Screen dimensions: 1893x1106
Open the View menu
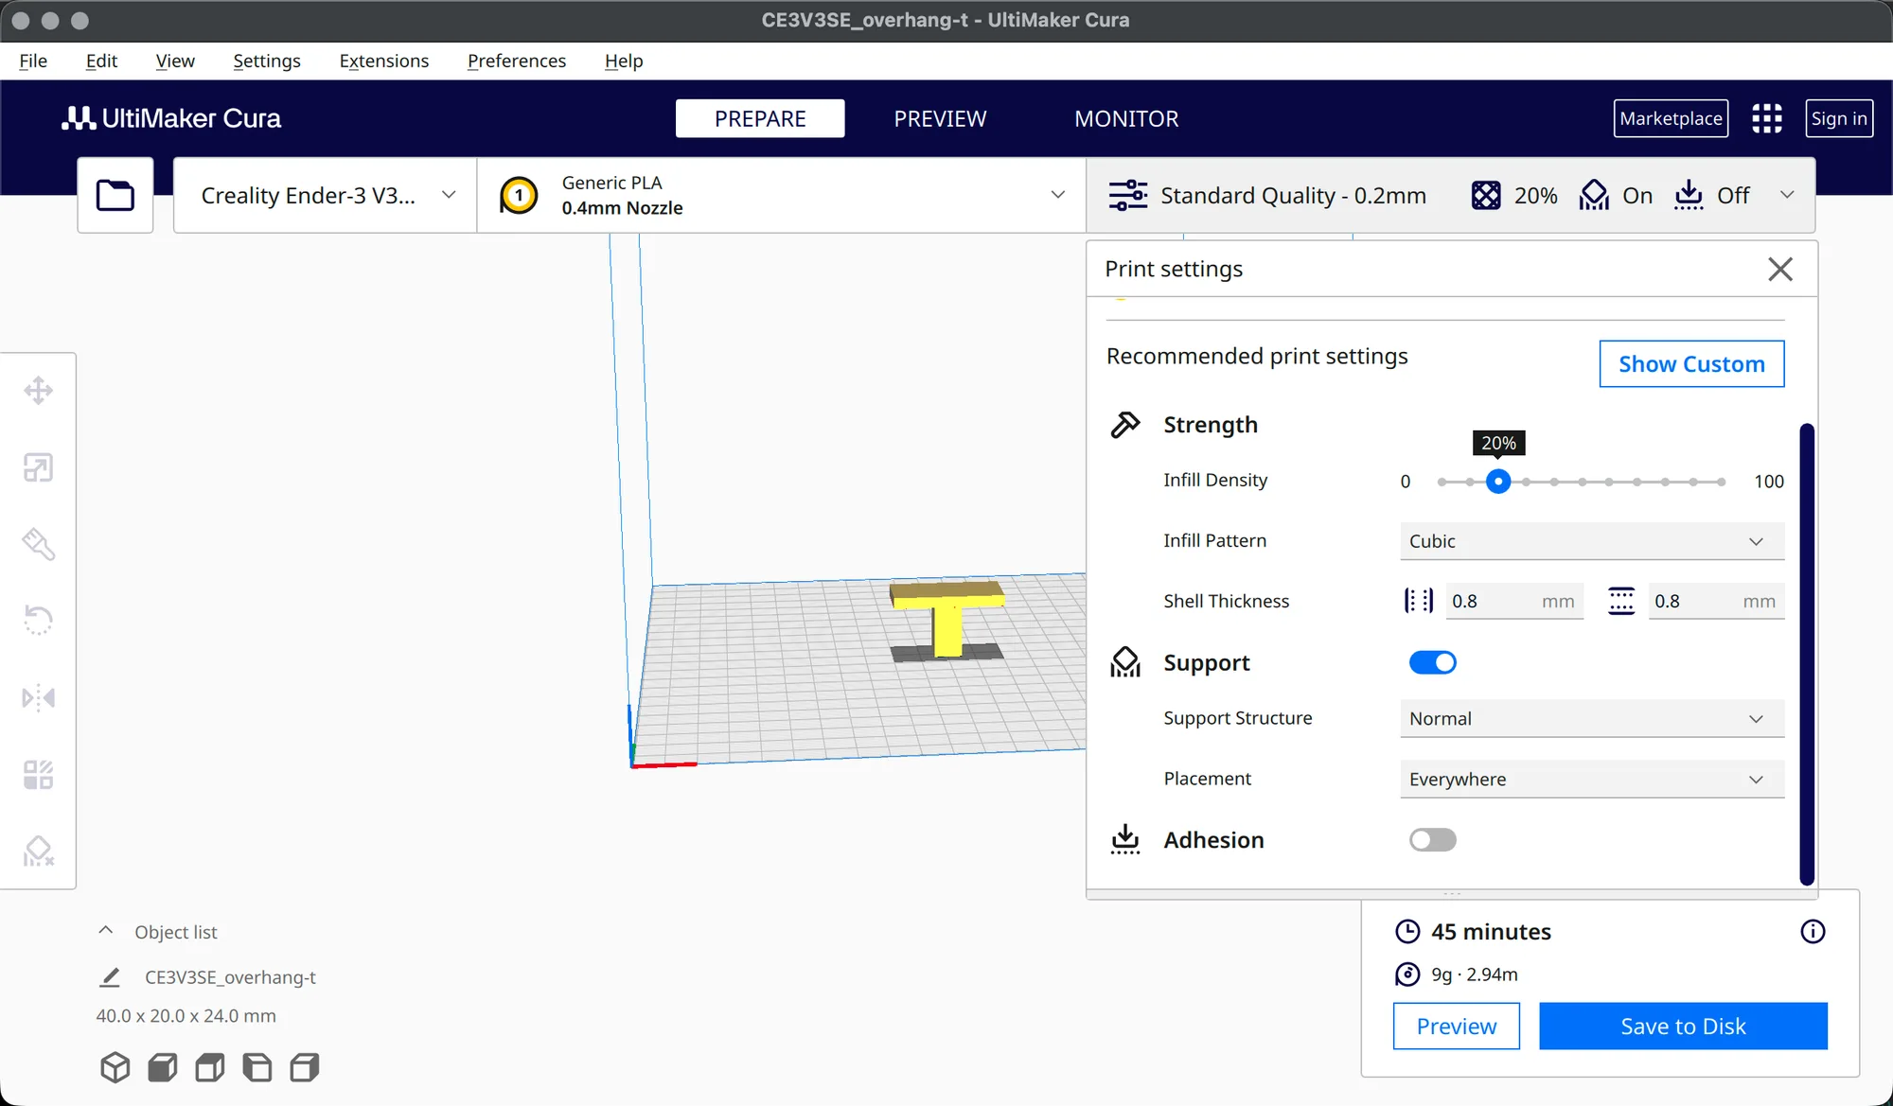175,61
